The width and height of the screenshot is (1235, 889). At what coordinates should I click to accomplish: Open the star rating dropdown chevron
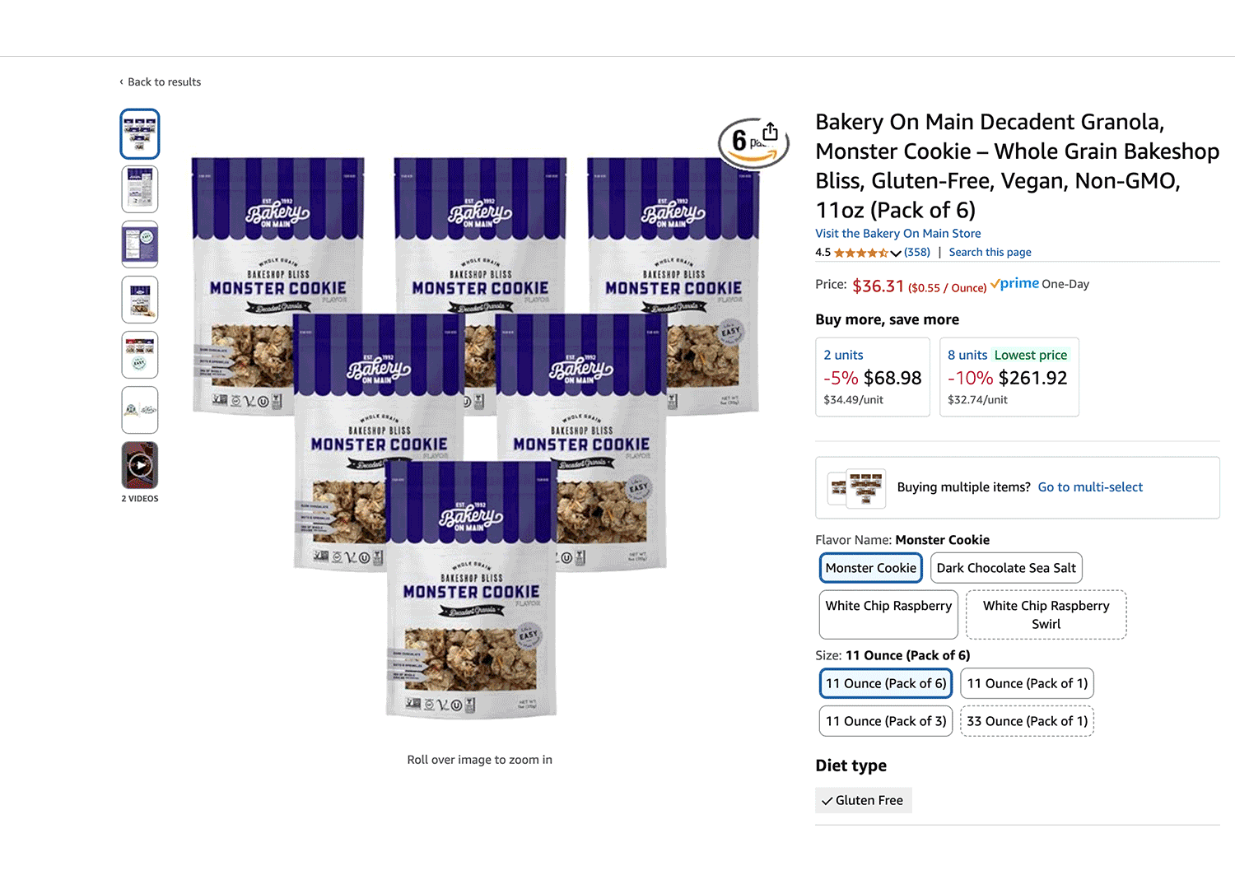896,253
